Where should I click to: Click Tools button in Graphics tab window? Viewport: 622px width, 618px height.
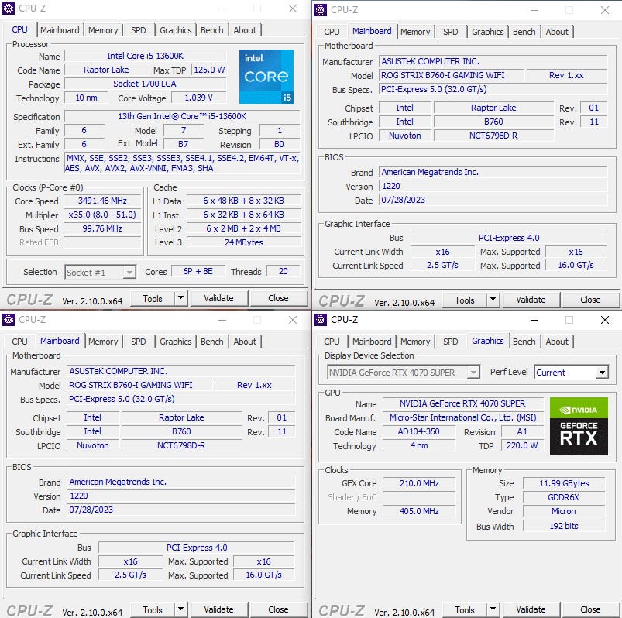click(465, 609)
